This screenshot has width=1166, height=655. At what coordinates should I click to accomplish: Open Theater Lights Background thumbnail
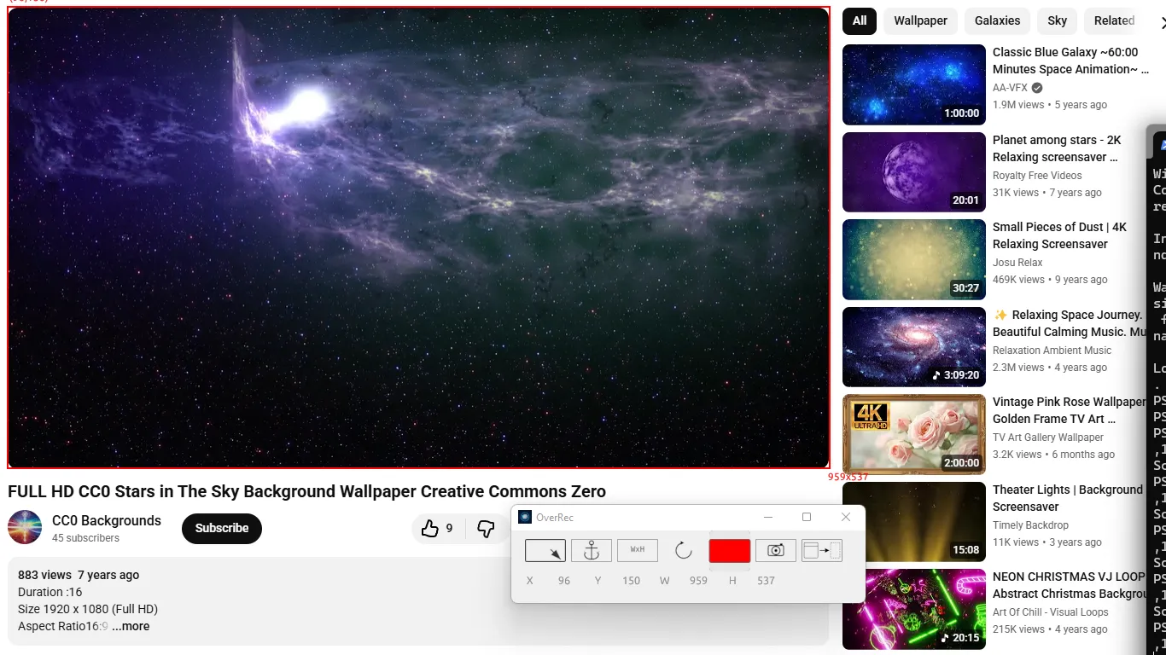[x=914, y=522]
